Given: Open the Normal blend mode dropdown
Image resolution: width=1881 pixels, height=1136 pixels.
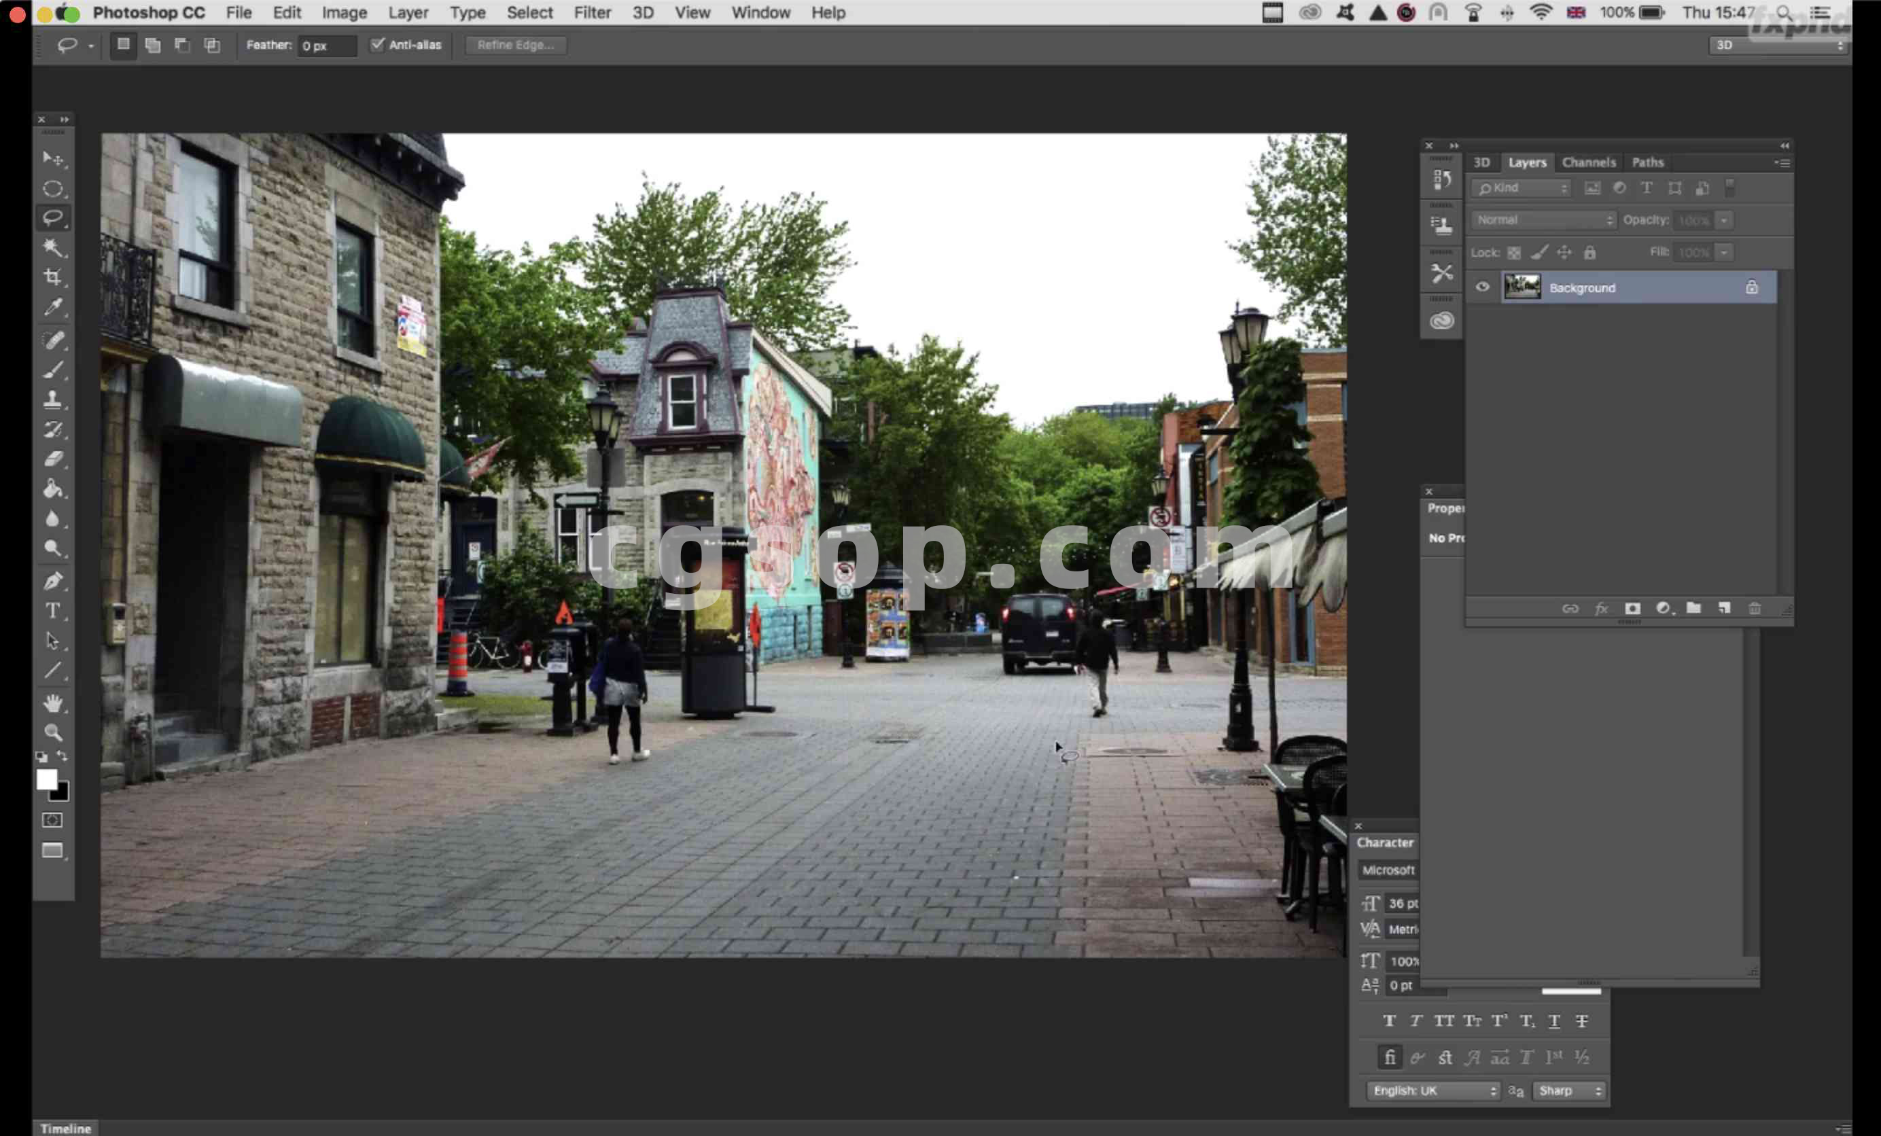Looking at the screenshot, I should (x=1543, y=220).
